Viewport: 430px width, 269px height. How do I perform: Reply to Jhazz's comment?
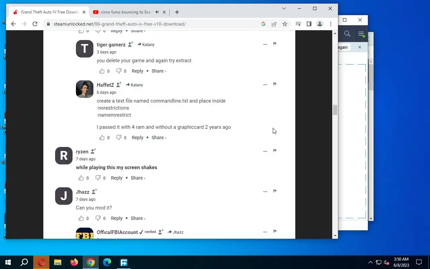[117, 218]
